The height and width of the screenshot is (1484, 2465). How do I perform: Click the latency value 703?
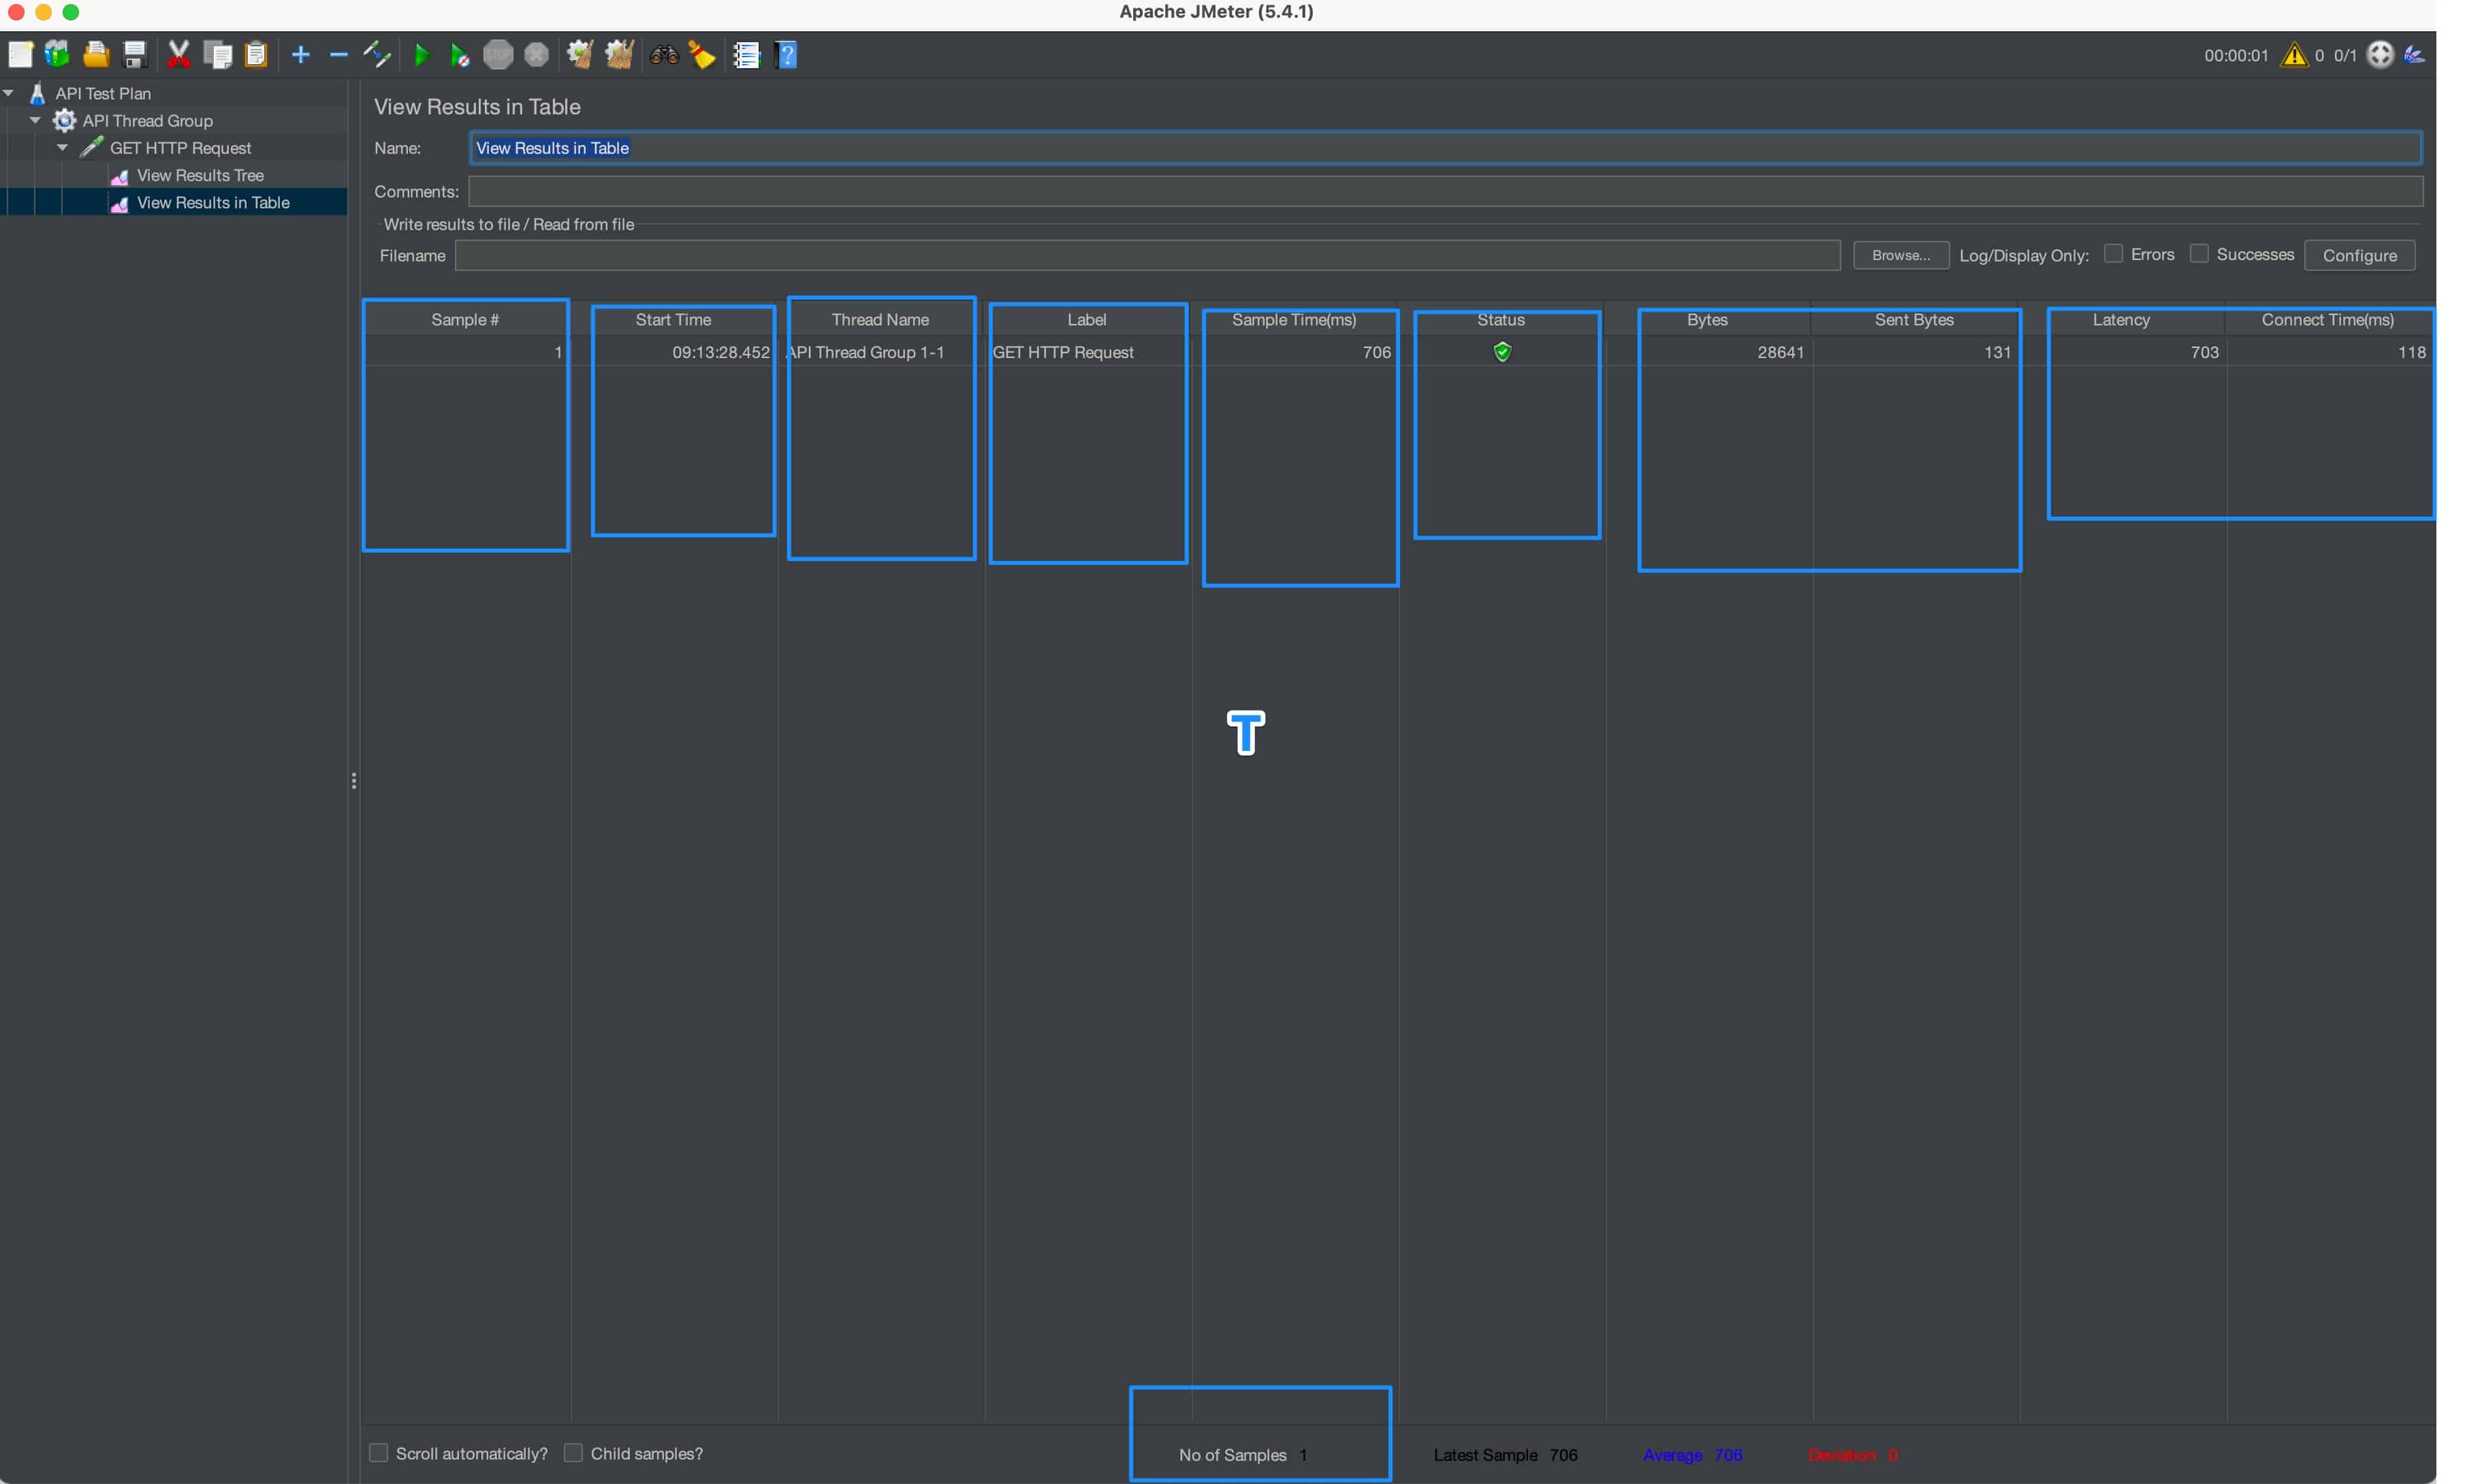tap(2205, 352)
